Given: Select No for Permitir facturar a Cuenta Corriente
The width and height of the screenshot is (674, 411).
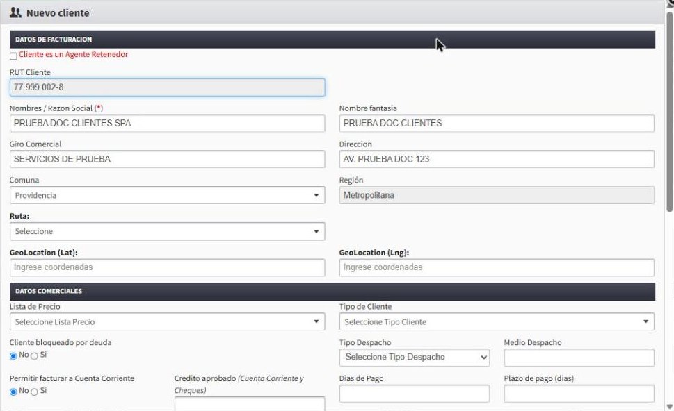Looking at the screenshot, I should point(13,392).
